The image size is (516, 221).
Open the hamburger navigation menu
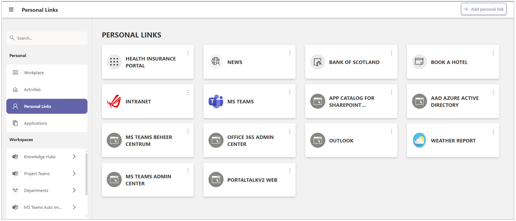[x=11, y=10]
